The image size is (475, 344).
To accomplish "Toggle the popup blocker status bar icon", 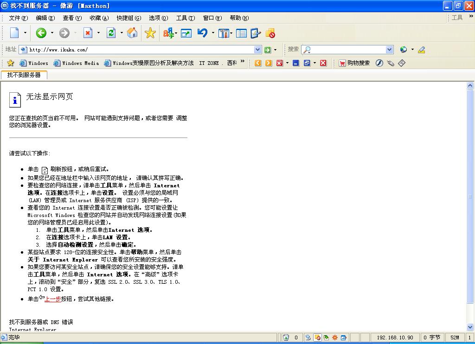I will (x=317, y=338).
